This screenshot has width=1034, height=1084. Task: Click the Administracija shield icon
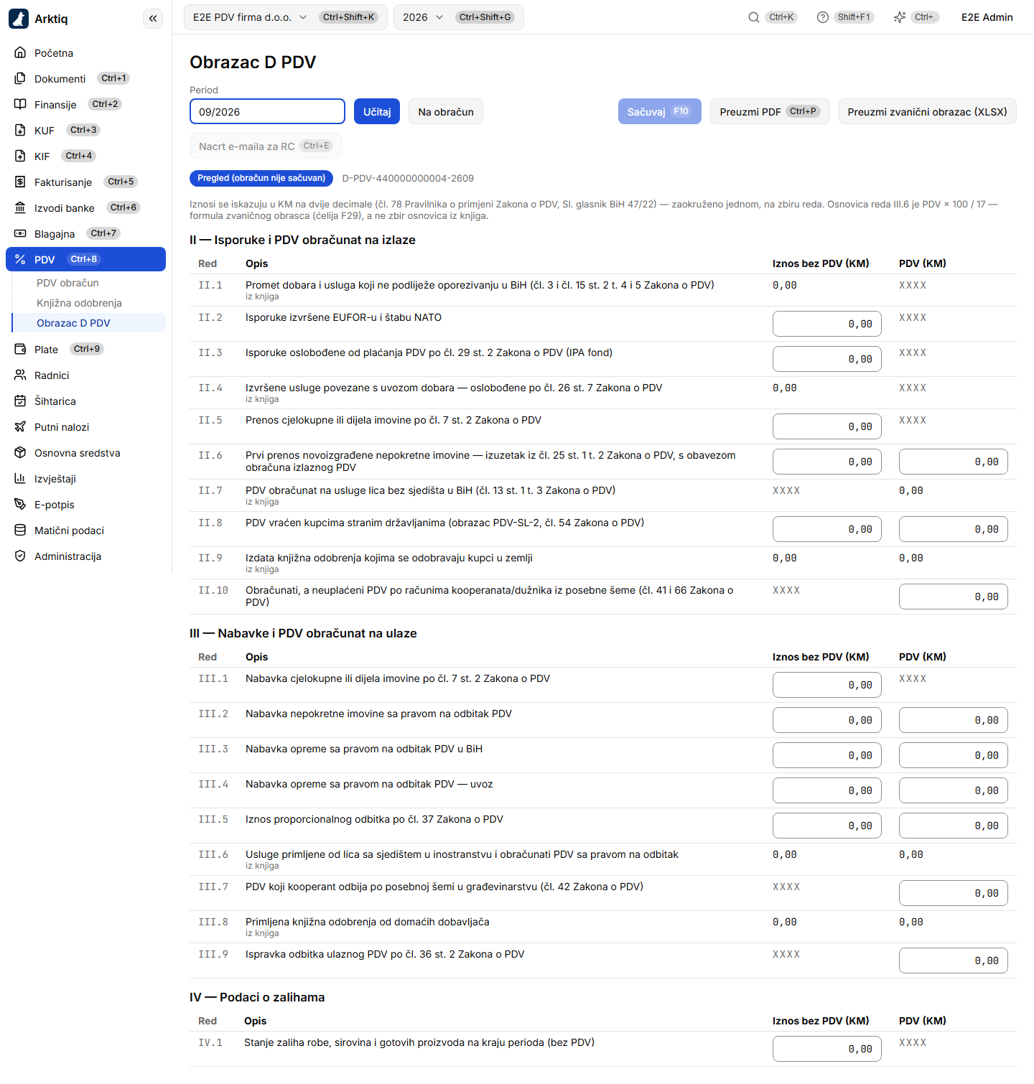tap(20, 556)
